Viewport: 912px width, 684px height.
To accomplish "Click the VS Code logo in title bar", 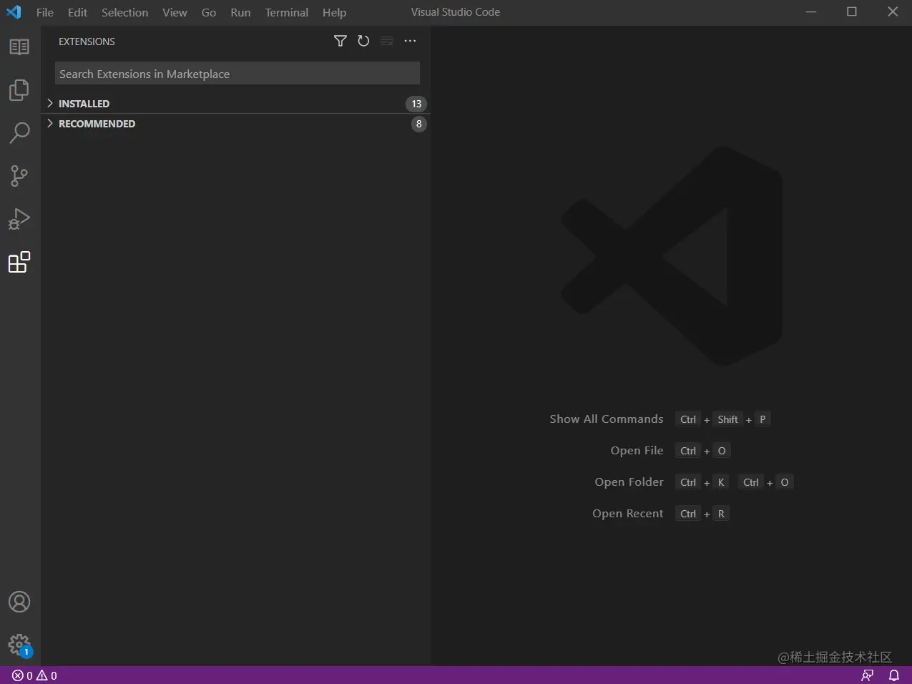I will [x=14, y=12].
